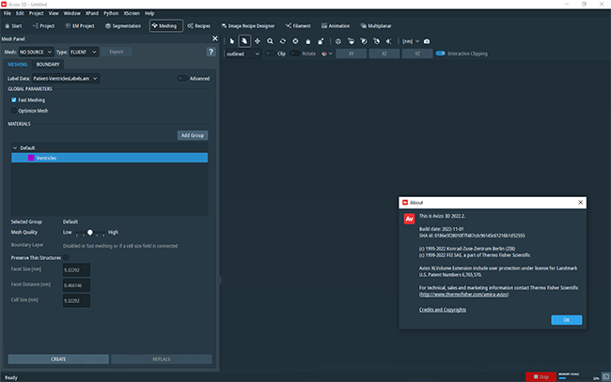The height and width of the screenshot is (382, 611).
Task: Click the Mesh Quality slider handle
Action: pos(90,232)
